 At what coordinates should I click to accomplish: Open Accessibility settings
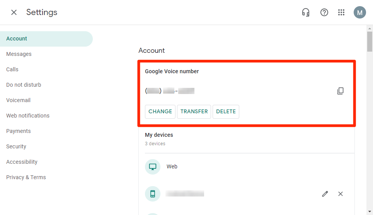pyautogui.click(x=22, y=162)
